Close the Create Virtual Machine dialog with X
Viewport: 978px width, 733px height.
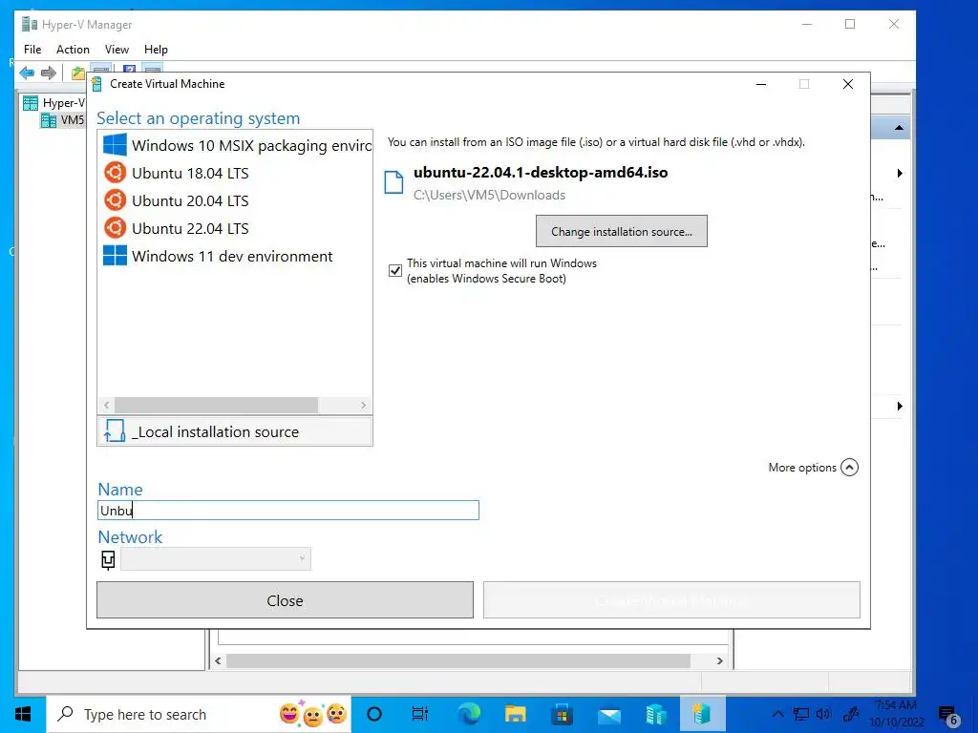(848, 84)
